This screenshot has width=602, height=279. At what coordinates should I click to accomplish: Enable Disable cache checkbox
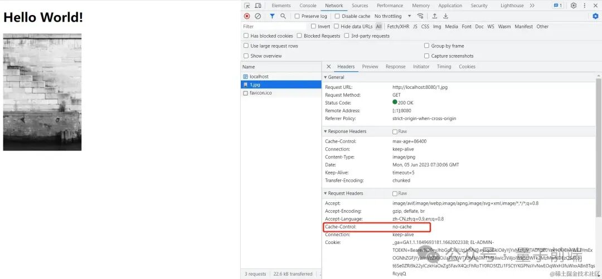[337, 16]
